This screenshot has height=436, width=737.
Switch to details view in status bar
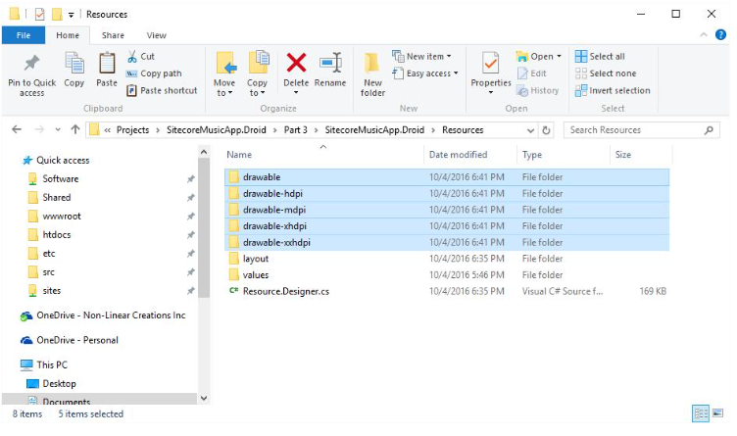(701, 413)
